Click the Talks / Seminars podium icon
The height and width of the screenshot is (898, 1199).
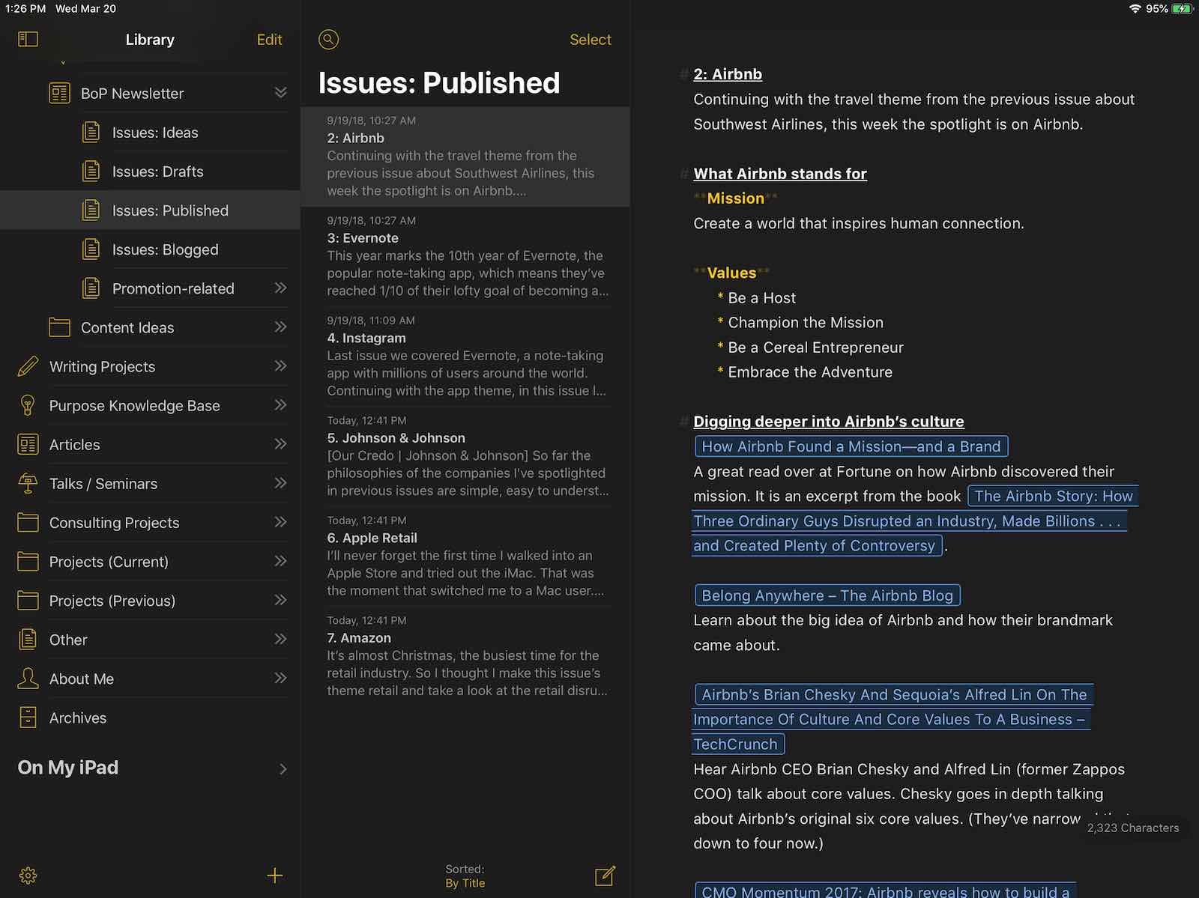[x=28, y=483]
